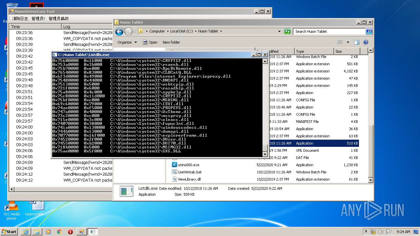Launch Google Chrome from the taskbar
The image size is (420, 236).
pos(59,232)
